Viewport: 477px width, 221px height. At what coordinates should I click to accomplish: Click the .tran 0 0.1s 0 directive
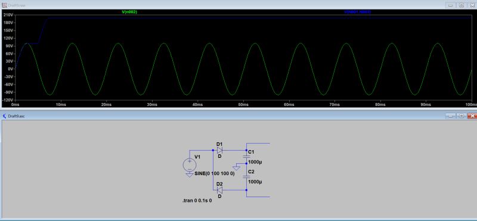[197, 201]
